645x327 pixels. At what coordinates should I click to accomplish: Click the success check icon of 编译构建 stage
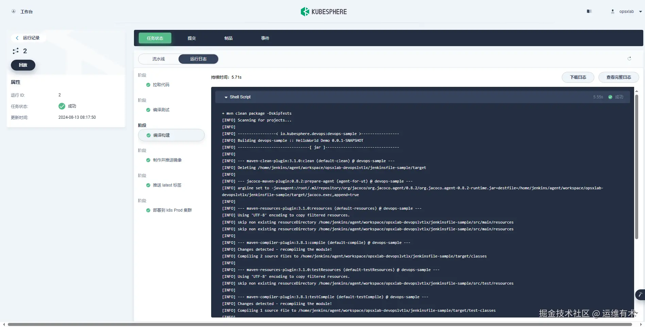pyautogui.click(x=148, y=135)
